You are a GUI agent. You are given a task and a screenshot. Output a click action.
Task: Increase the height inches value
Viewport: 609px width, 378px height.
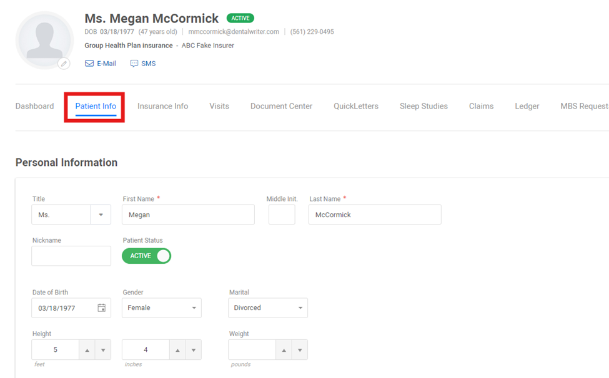pyautogui.click(x=177, y=350)
